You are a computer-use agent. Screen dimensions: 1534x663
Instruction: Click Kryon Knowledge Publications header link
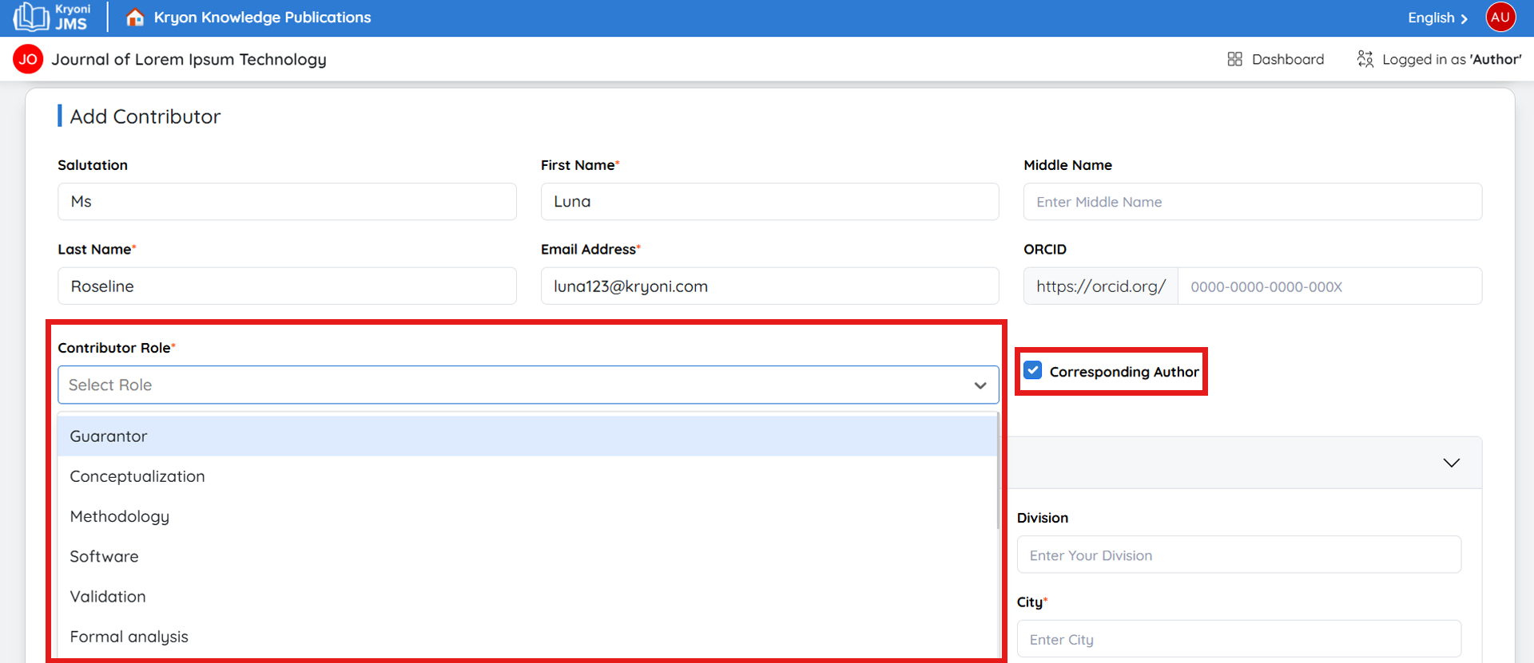click(262, 18)
